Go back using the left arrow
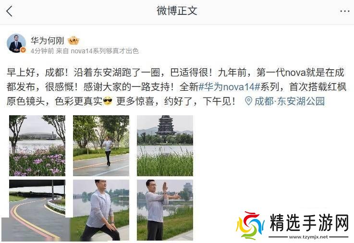The width and height of the screenshot is (354, 243). [x=10, y=11]
